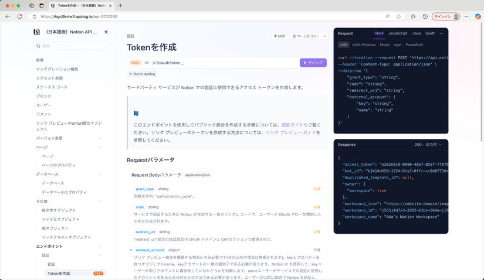Switch to the JavaScript tab
484x280 pixels.
(398, 33)
